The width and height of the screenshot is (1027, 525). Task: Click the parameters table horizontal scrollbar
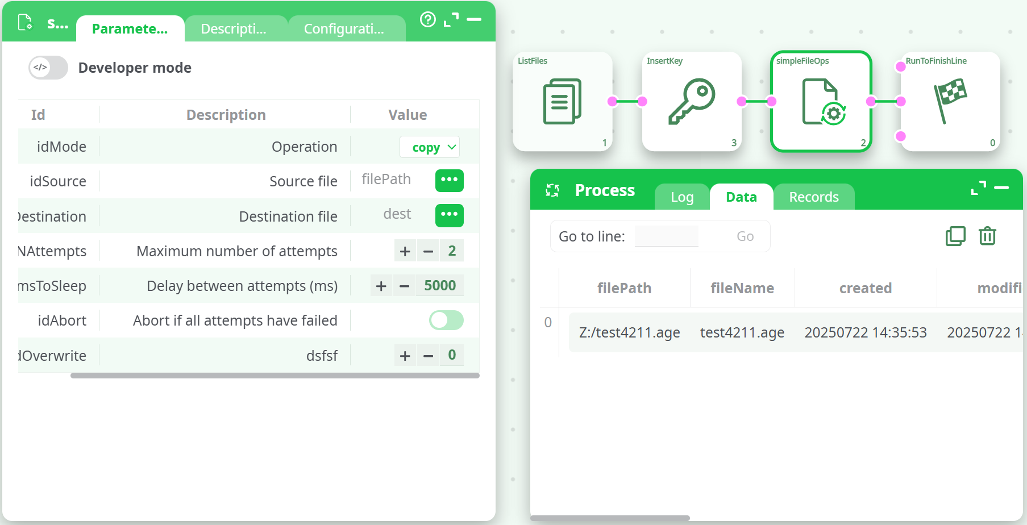(275, 376)
